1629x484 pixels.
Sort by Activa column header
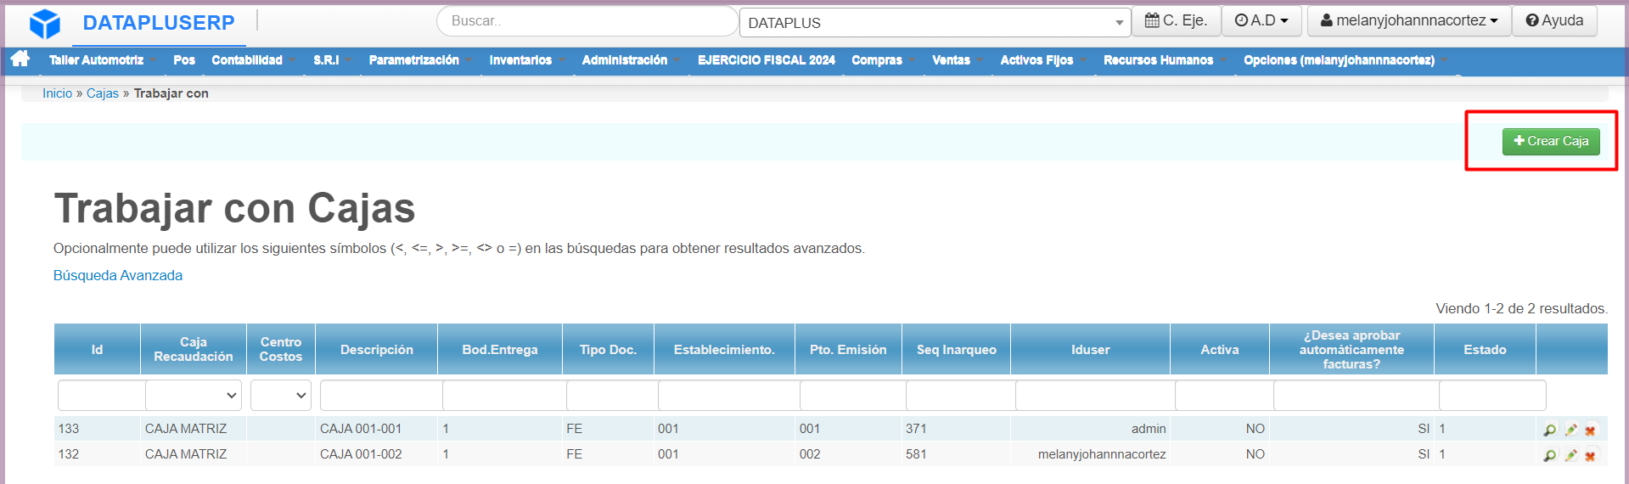point(1220,350)
